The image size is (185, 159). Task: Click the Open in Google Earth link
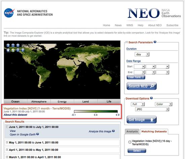click(x=23, y=134)
